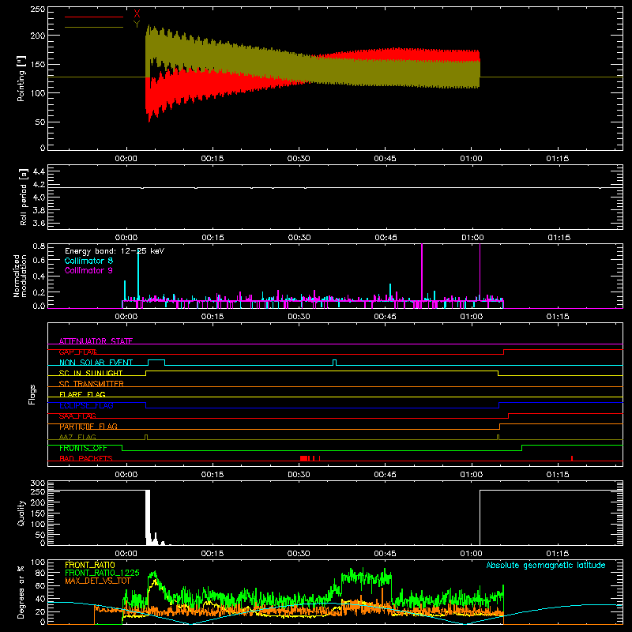Click the Quality axis title
This screenshot has height=632, width=632.
click(x=21, y=513)
